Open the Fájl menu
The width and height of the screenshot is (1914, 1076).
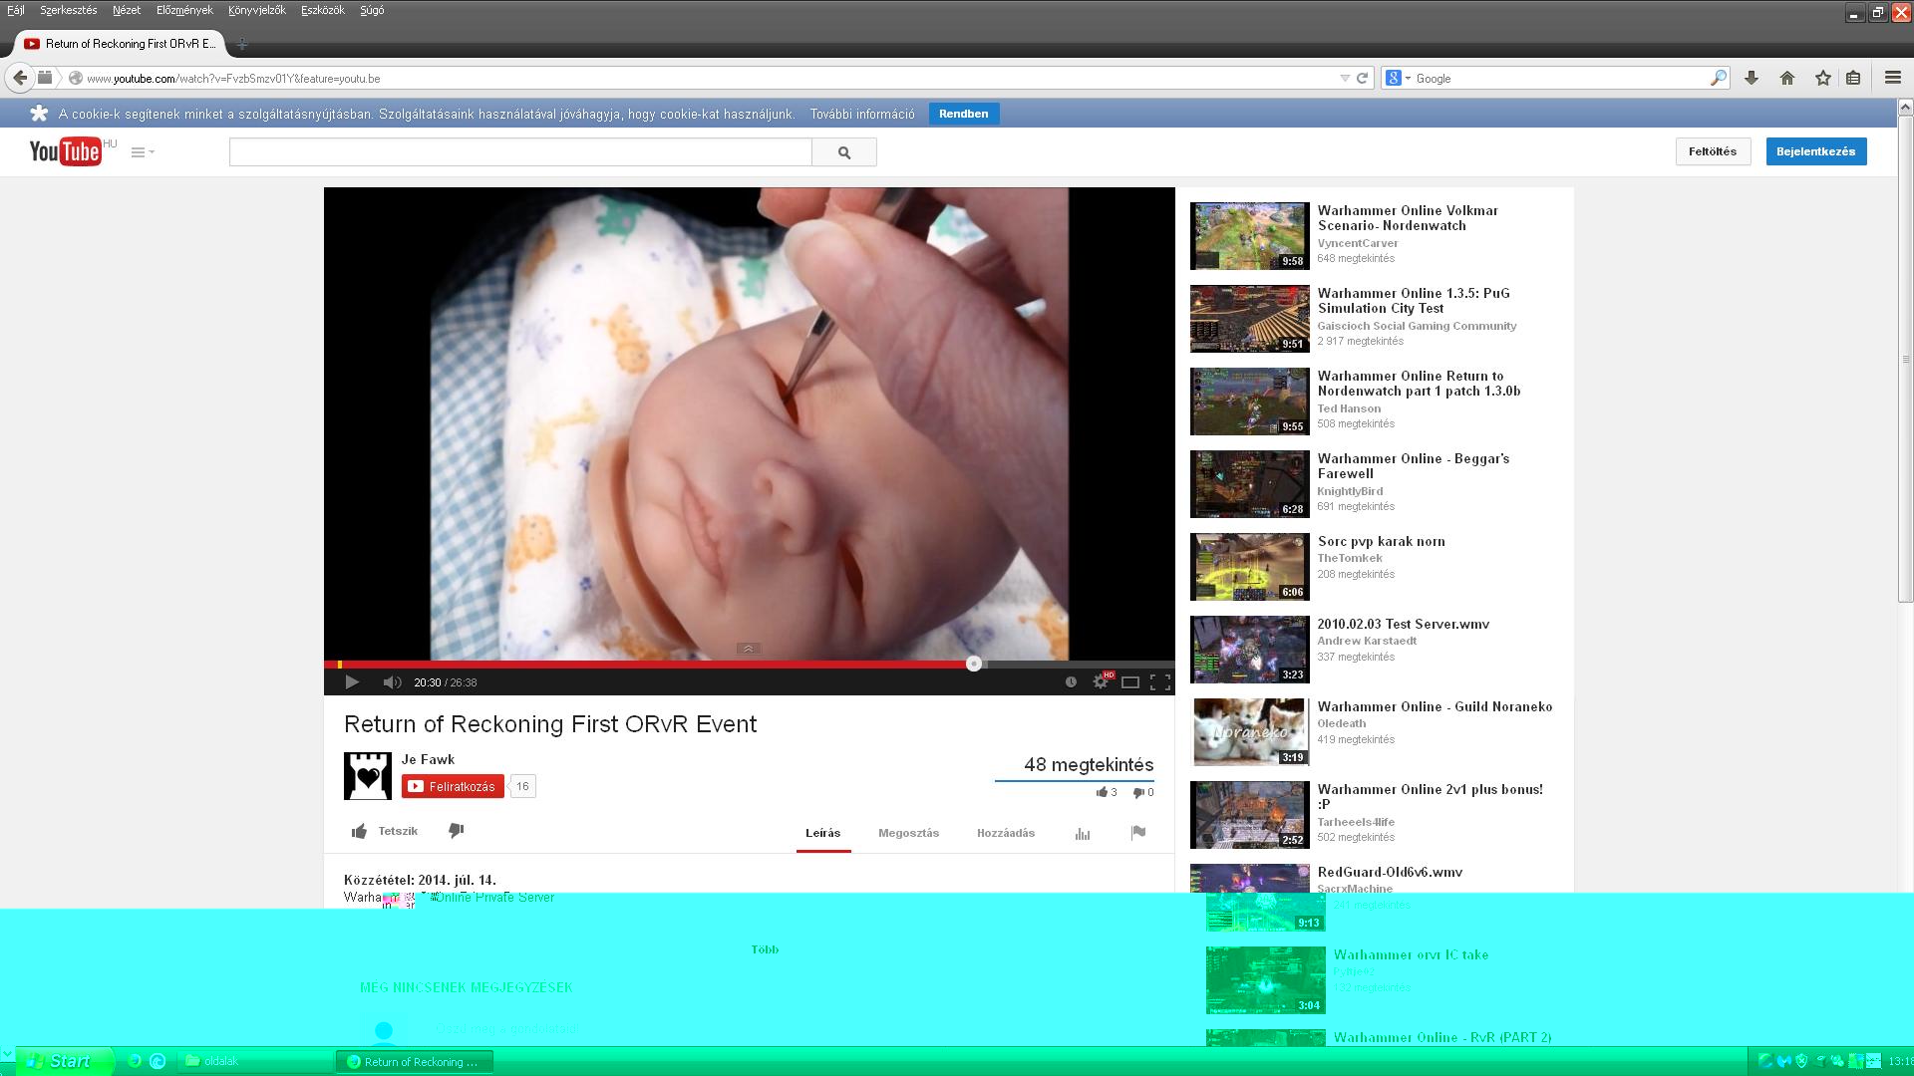pyautogui.click(x=16, y=10)
